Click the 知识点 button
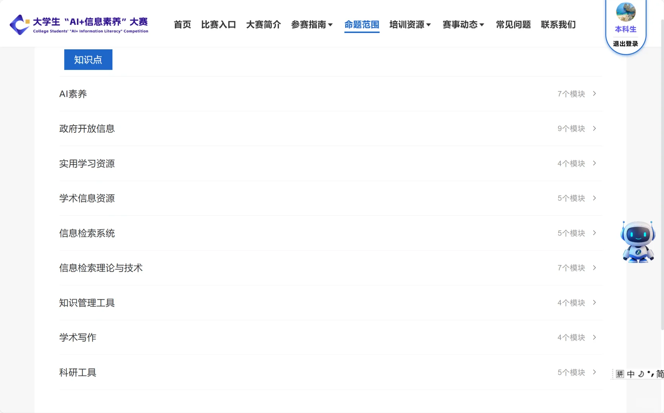Screen dimensions: 664x413 point(88,59)
